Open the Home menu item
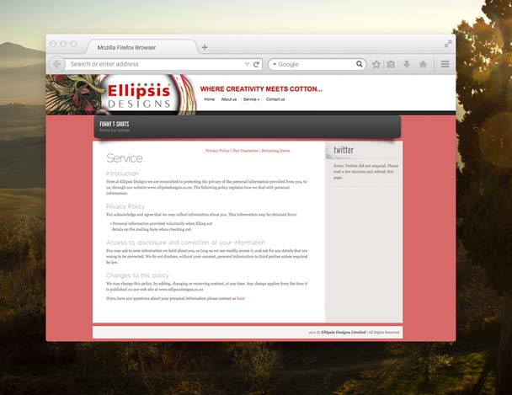Screen dimensions: 512x395 [x=210, y=99]
